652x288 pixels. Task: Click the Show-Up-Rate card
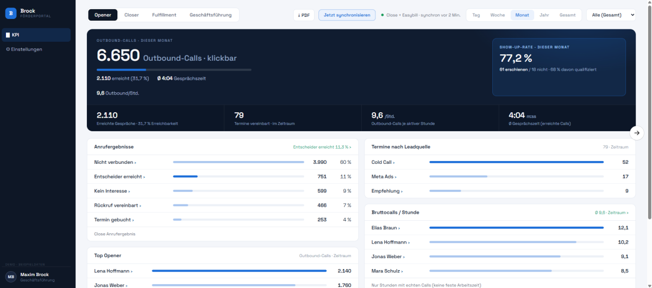pyautogui.click(x=559, y=67)
